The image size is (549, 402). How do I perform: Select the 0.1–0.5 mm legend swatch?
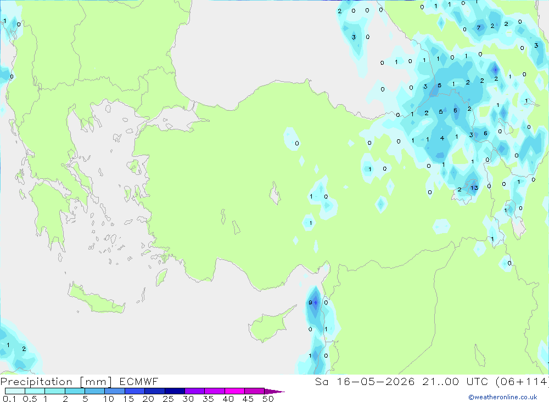coord(15,391)
